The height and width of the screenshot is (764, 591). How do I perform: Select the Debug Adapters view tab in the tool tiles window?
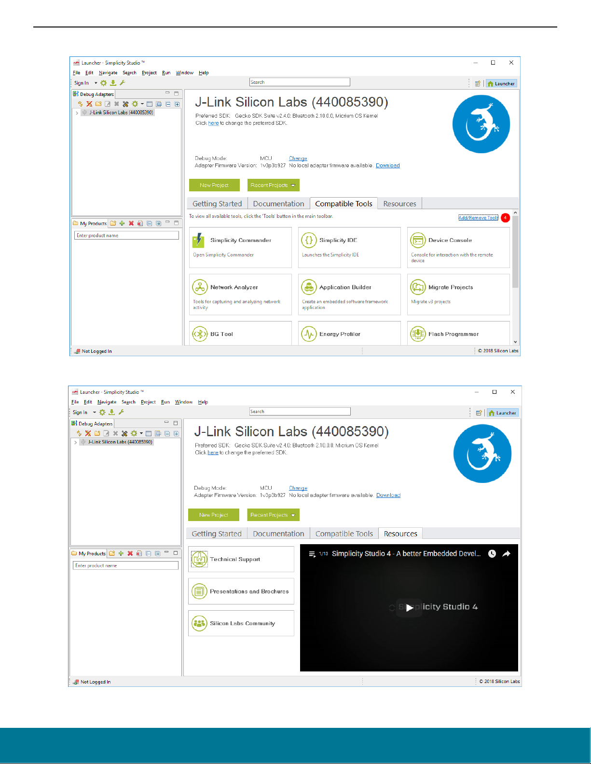[x=94, y=94]
